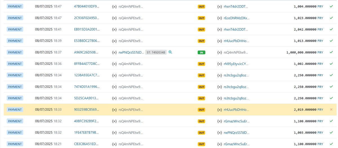Viewport: 338px width, 148px height.
Task: Open destination rs3tcbgu2q8oz in the 5D25CAA9013 row
Action: pyautogui.click(x=236, y=98)
